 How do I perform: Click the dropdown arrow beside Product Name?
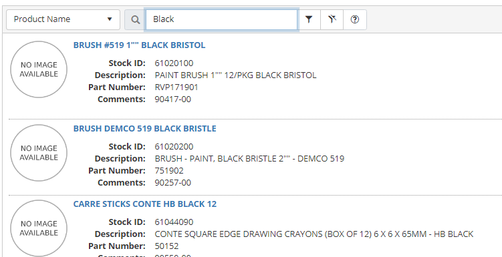coord(110,19)
